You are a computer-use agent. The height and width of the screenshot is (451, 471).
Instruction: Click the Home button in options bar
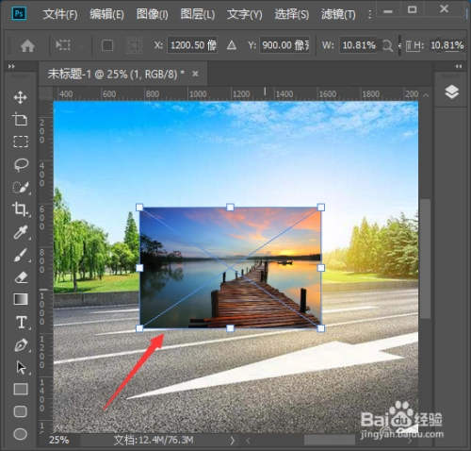[27, 46]
